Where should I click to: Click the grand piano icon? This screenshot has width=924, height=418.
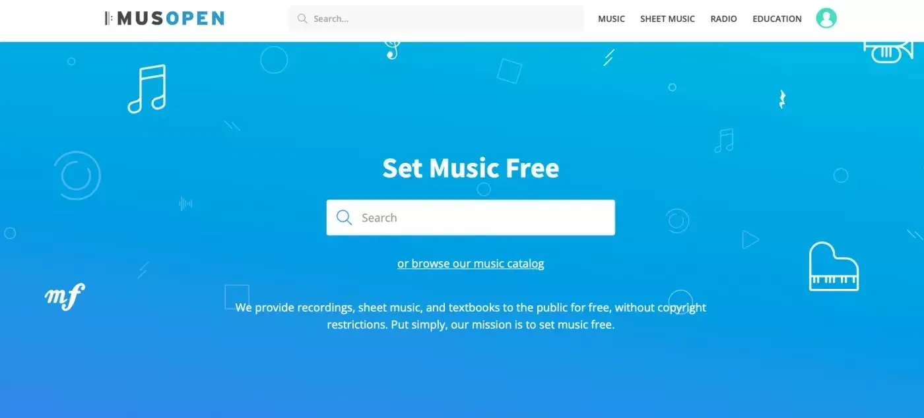pos(834,266)
